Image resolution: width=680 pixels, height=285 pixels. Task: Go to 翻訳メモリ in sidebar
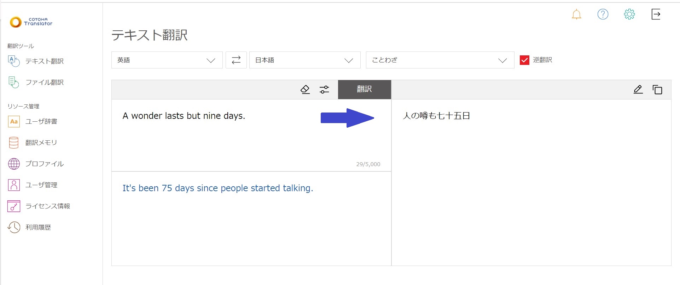coord(41,143)
